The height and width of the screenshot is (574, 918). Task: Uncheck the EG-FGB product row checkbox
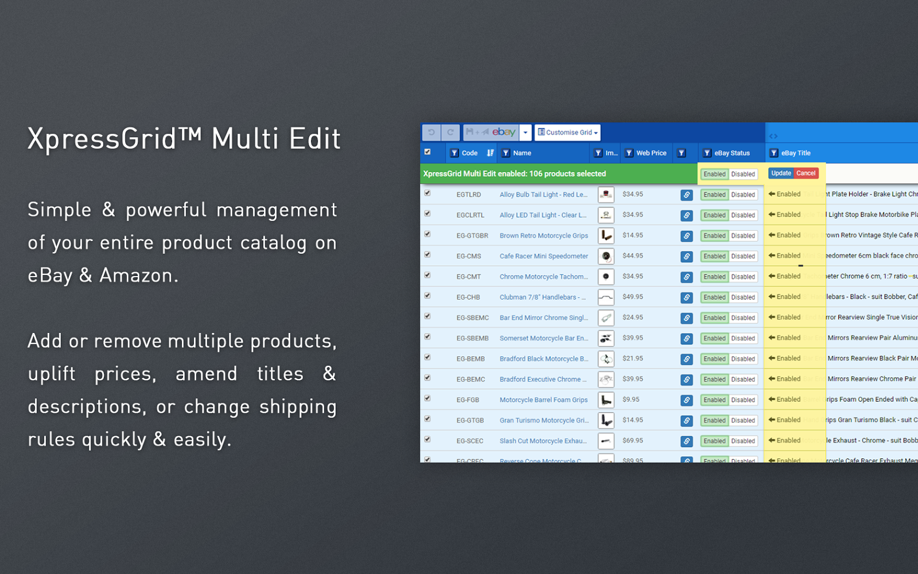click(427, 398)
